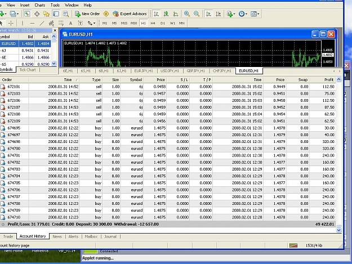
Task: Set timeframe to MN
Action: click(x=181, y=23)
